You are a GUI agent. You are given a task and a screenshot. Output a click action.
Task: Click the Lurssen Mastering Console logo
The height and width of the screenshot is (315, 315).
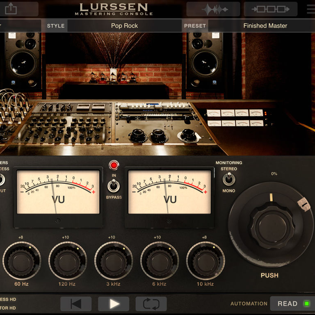114,9
